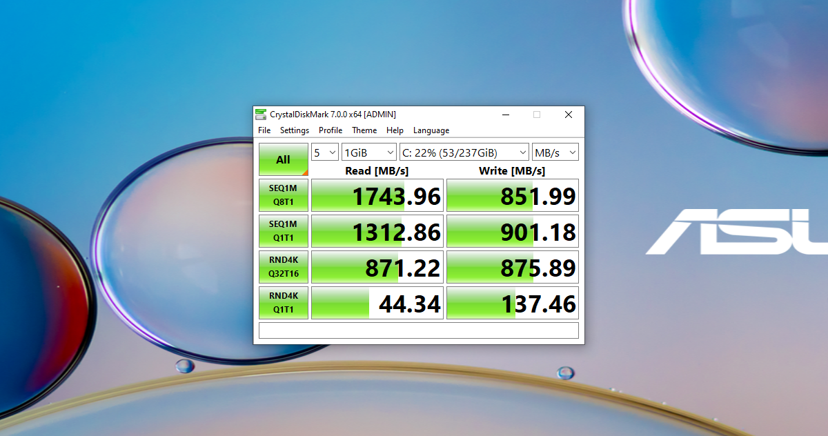Image resolution: width=828 pixels, height=436 pixels.
Task: Open the Theme menu
Action: [x=364, y=130]
